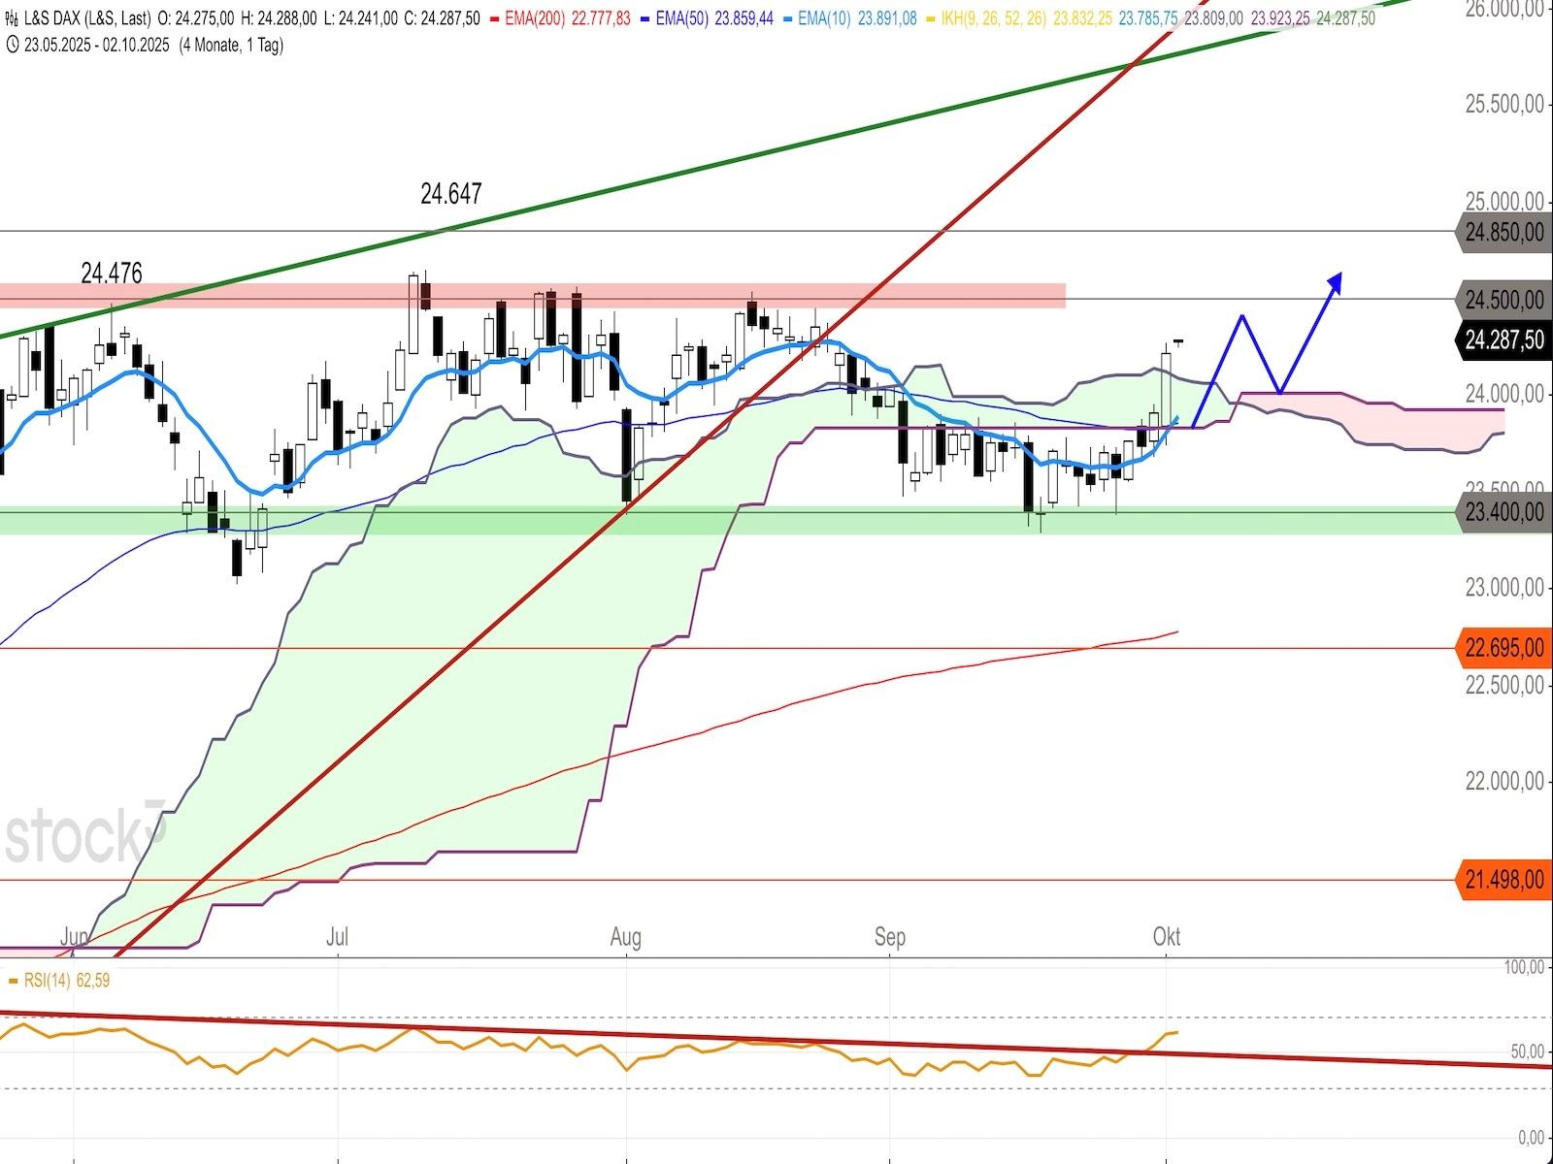This screenshot has height=1164, width=1553.
Task: Select the L&S DAX instrument title
Action: tap(85, 18)
